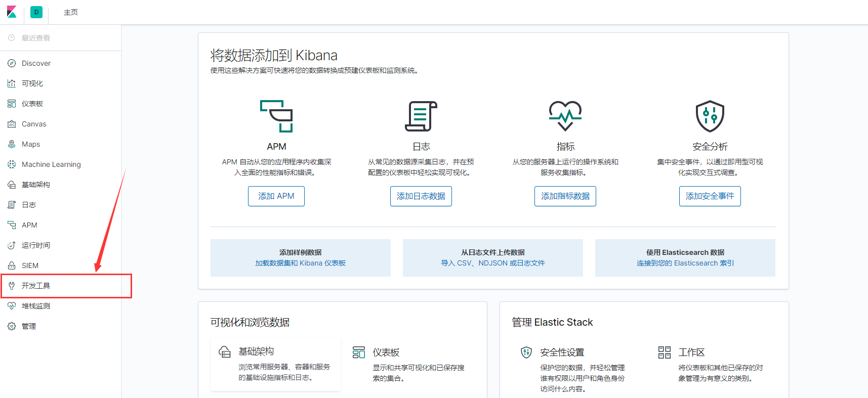Select 开发工具 in the sidebar

point(61,286)
